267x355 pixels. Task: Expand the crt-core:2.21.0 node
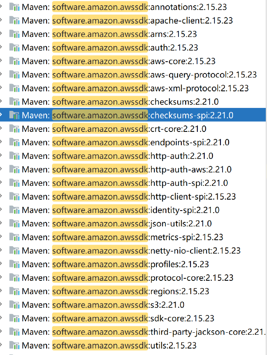click(x=1, y=129)
